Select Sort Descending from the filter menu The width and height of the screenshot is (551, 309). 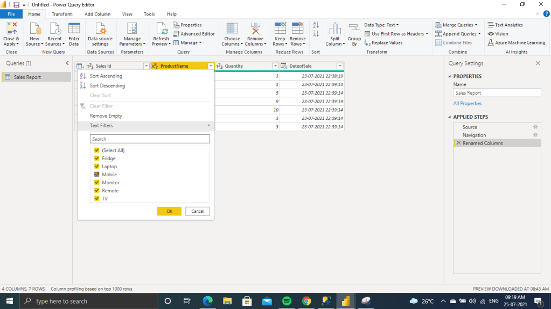(107, 85)
